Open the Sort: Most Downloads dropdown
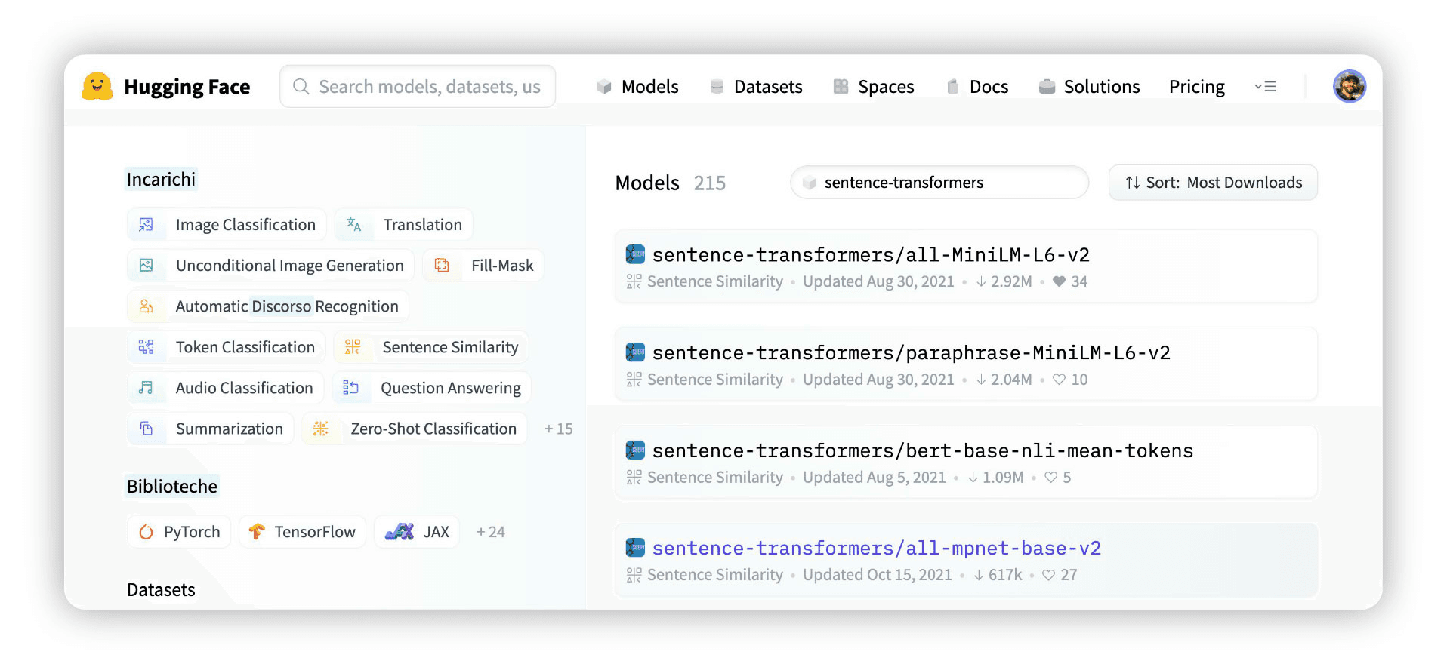The width and height of the screenshot is (1450, 664). pos(1213,183)
